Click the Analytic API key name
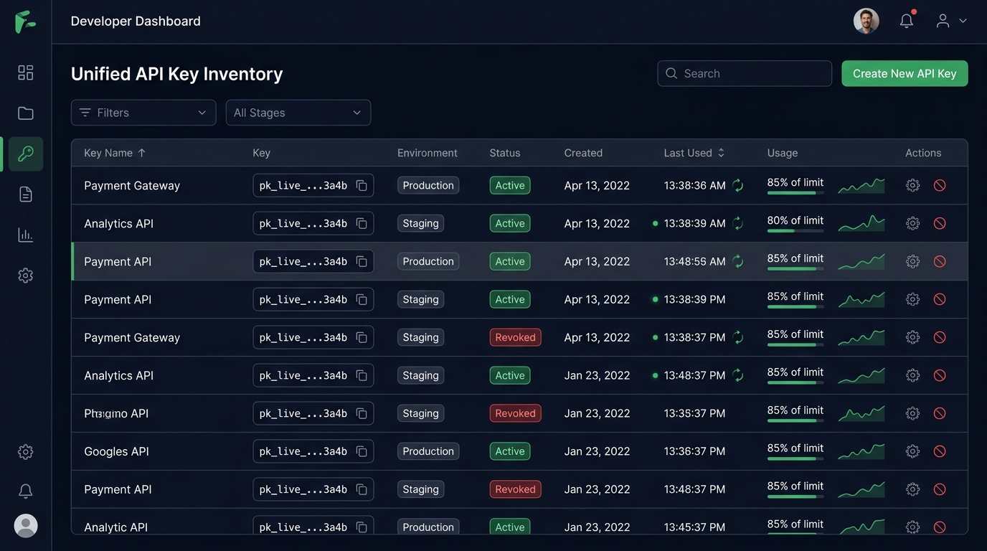 point(115,527)
